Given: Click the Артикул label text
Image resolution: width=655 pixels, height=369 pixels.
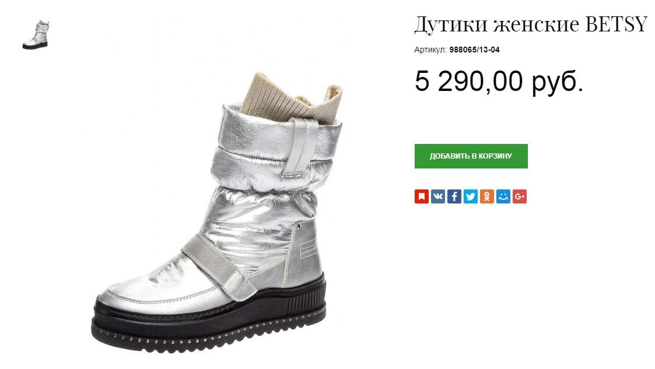Looking at the screenshot, I should point(430,50).
